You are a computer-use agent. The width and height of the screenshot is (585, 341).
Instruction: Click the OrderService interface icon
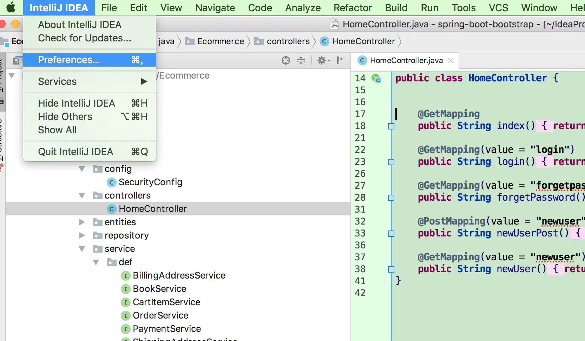[125, 316]
